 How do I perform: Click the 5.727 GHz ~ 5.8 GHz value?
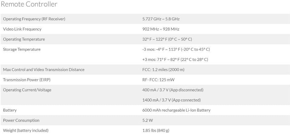pyautogui.click(x=161, y=19)
